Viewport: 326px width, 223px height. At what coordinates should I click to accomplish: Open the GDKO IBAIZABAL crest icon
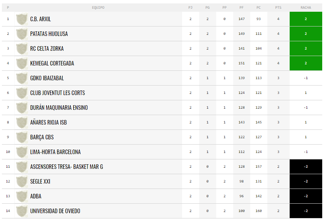[22, 78]
